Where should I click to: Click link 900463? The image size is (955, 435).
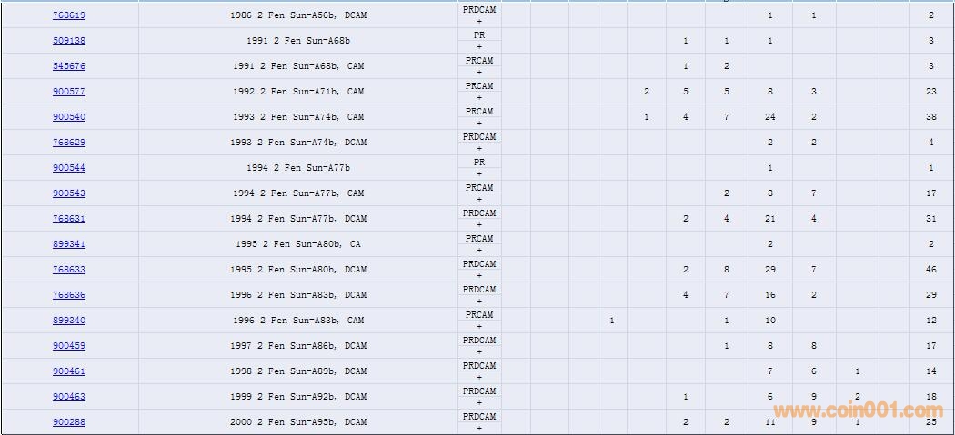(69, 397)
